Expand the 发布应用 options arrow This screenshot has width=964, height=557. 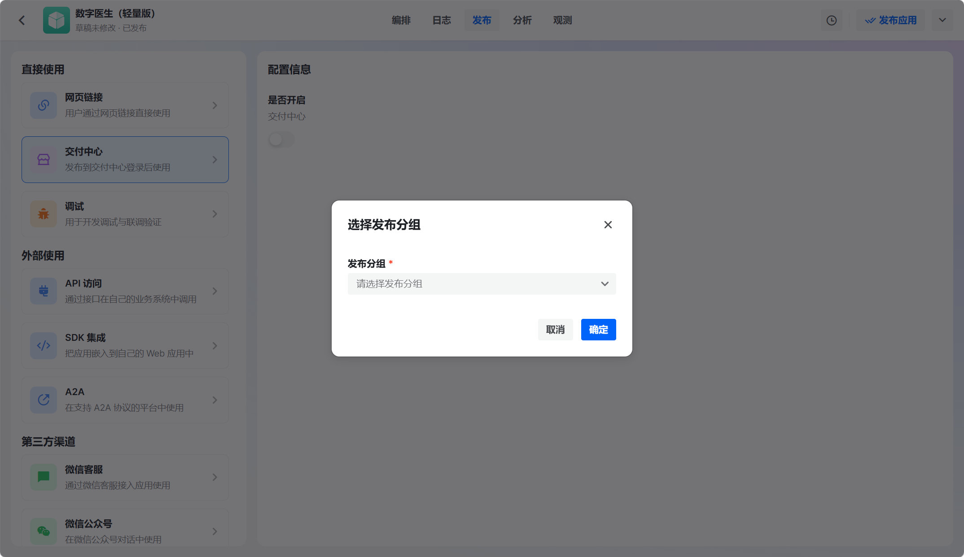[942, 20]
